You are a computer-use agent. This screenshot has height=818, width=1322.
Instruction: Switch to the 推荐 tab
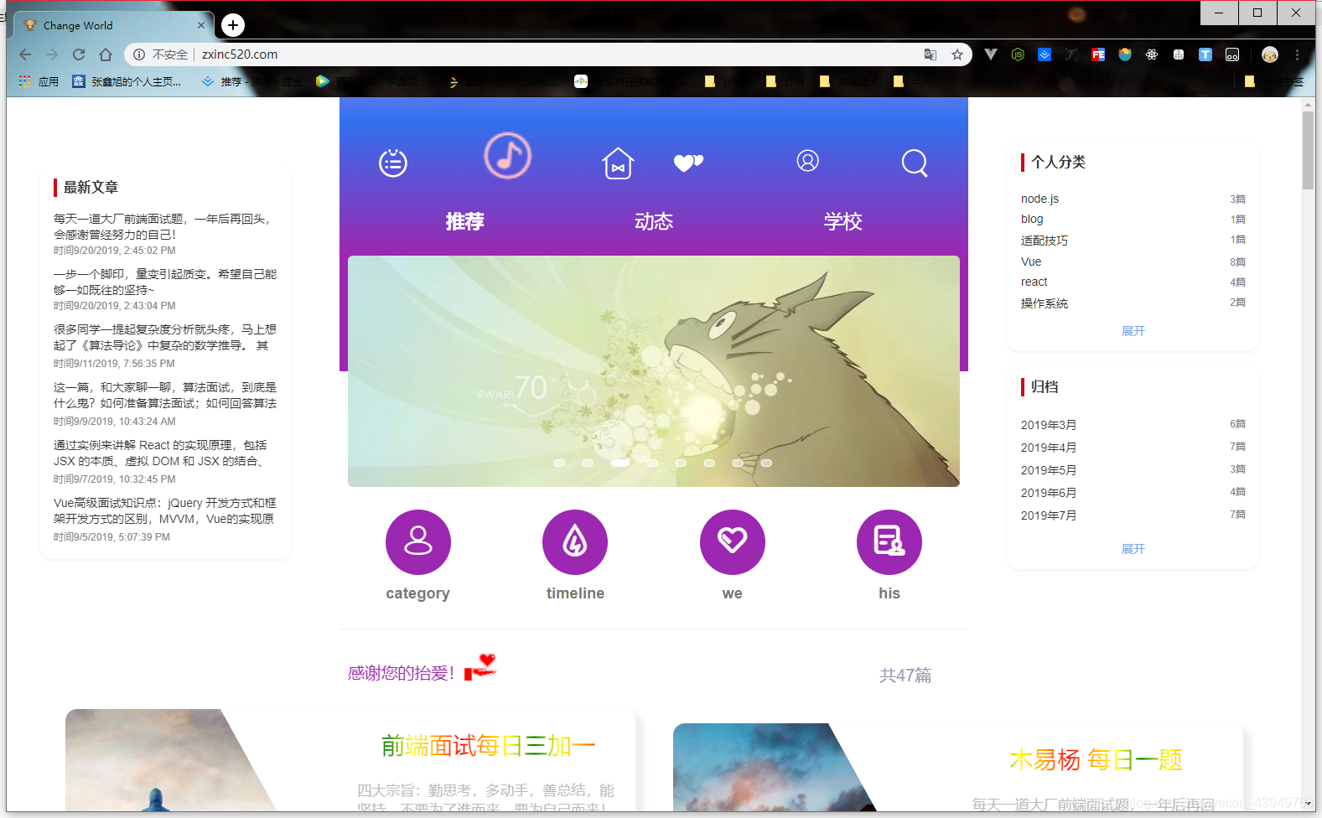[465, 221]
